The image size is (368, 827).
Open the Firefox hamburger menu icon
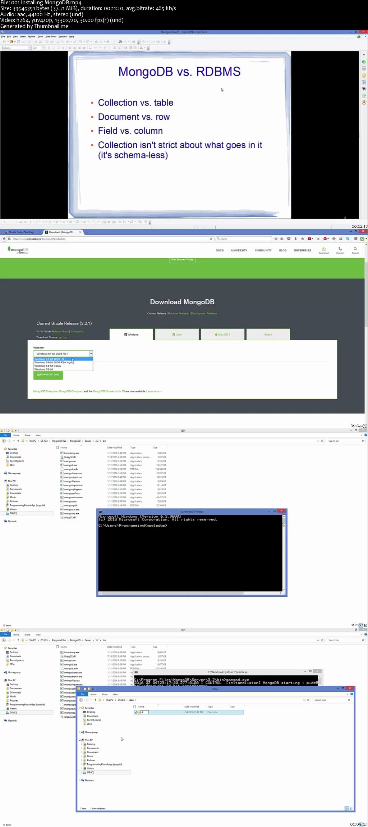[355, 239]
